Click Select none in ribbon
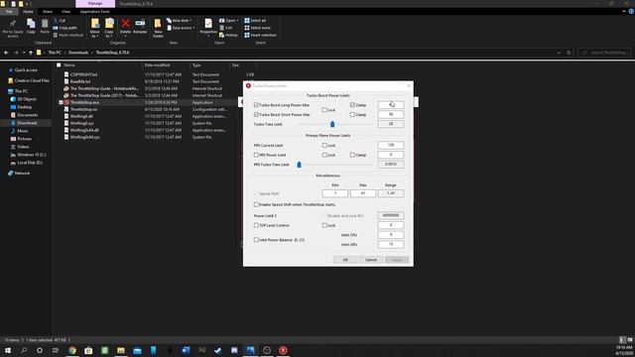This screenshot has width=635, height=357. 258,28
